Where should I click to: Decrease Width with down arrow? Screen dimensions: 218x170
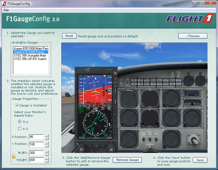(x=47, y=154)
